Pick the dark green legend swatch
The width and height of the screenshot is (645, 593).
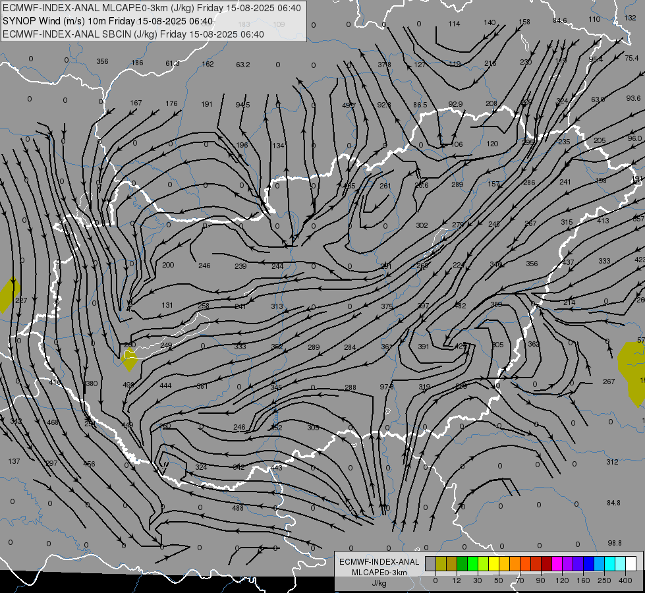tap(462, 563)
